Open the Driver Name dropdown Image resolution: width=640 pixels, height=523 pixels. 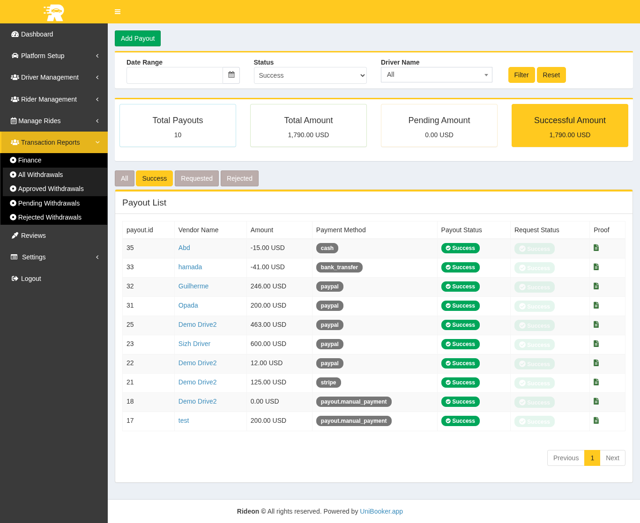[x=436, y=75]
